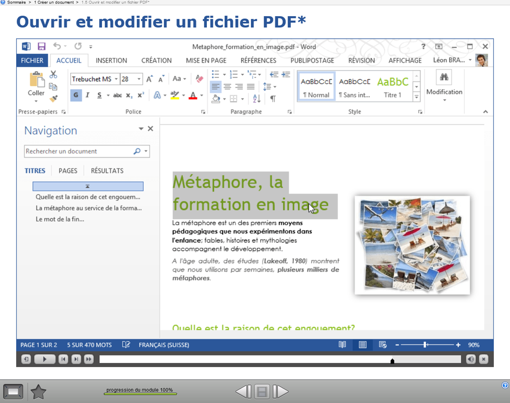Click the sort A-Z icon
Viewport: 510px width, 403px height.
click(x=257, y=99)
